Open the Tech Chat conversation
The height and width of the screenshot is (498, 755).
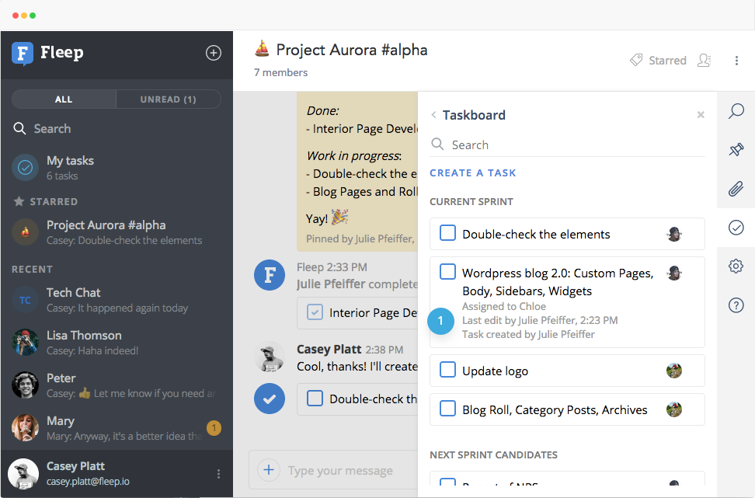pyautogui.click(x=117, y=300)
